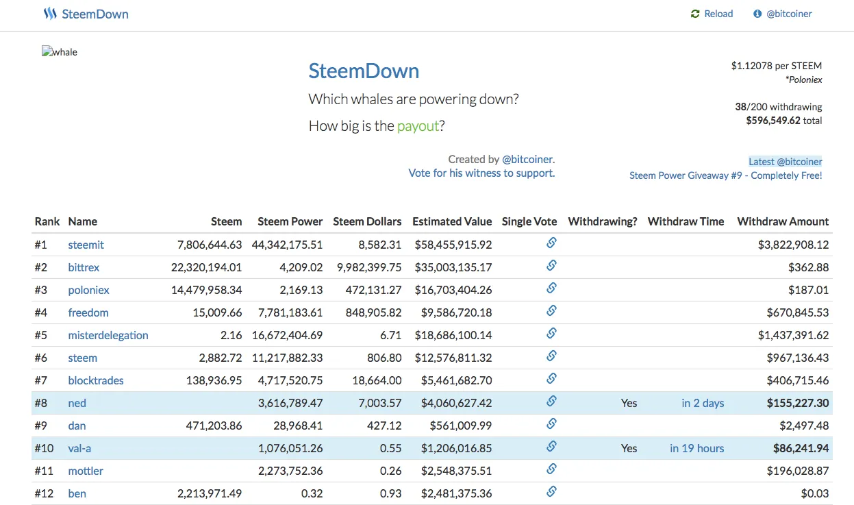Click the 'in 2 days' withdraw time
This screenshot has width=854, height=505.
703,403
